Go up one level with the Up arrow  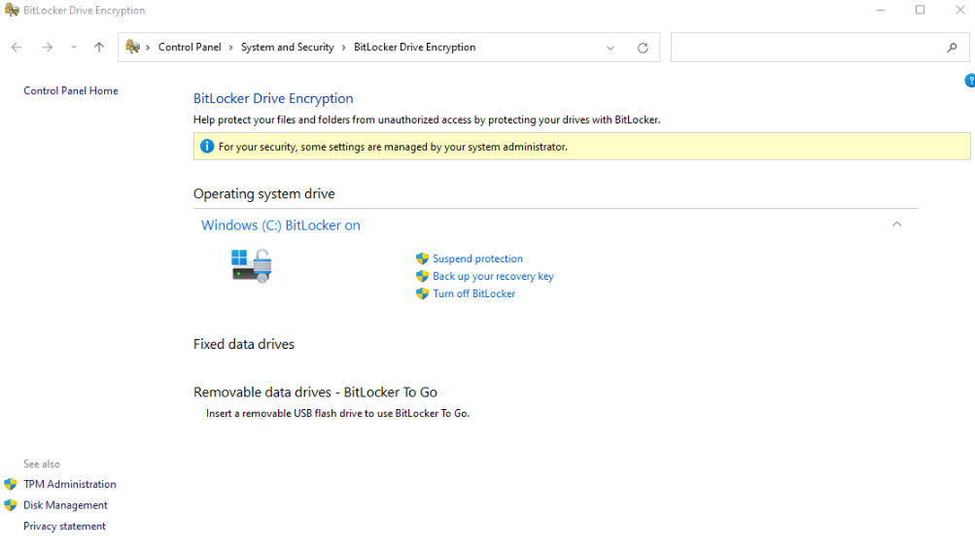tap(99, 48)
